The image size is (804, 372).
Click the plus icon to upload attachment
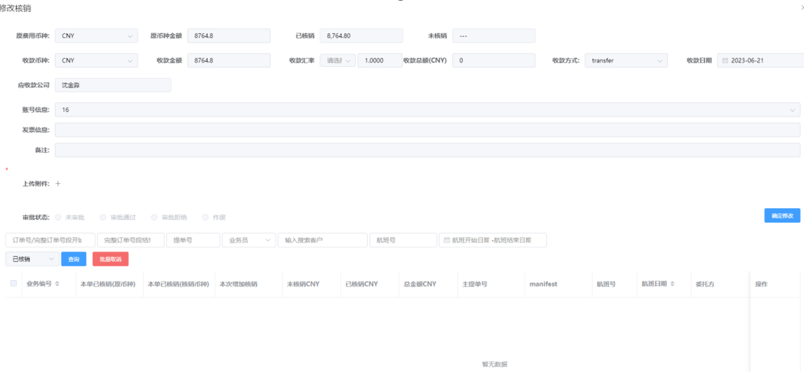[58, 184]
